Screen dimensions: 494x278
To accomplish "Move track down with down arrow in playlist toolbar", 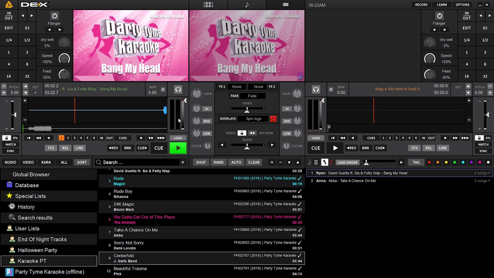I will tap(289, 163).
